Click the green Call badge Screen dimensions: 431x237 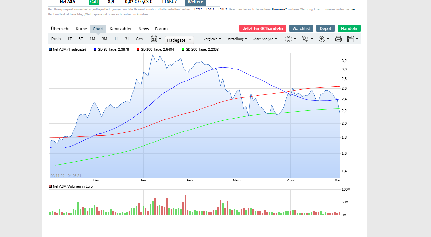(x=94, y=2)
